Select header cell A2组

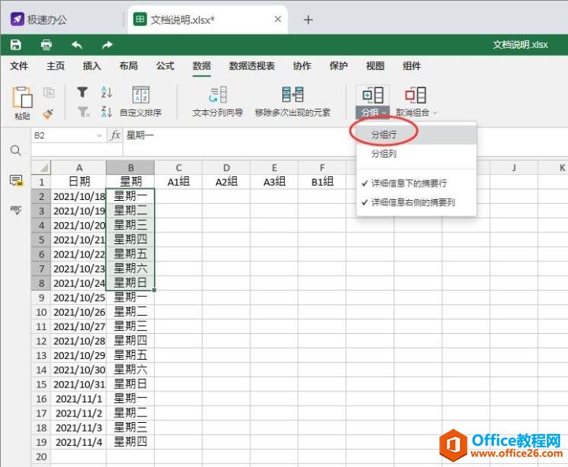pos(226,182)
